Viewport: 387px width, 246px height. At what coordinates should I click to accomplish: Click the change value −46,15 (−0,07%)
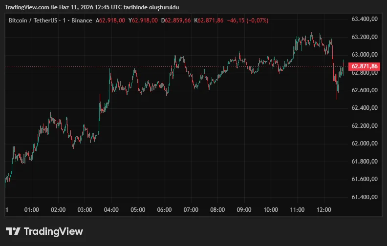point(248,20)
